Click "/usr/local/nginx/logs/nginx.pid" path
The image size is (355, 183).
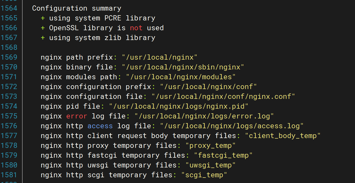click(x=179, y=106)
